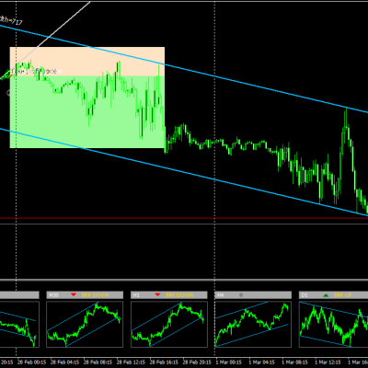Select the H1 timeframe header
368x368 pixels.
coord(169,295)
